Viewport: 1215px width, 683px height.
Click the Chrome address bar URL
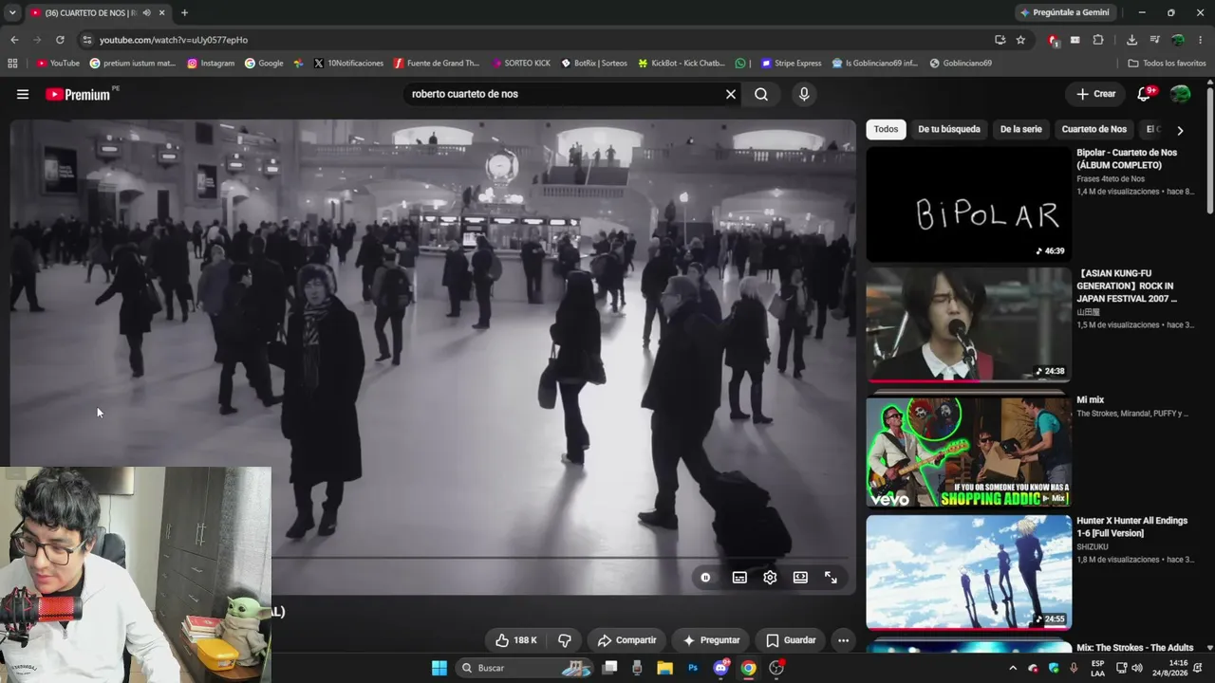(174, 40)
